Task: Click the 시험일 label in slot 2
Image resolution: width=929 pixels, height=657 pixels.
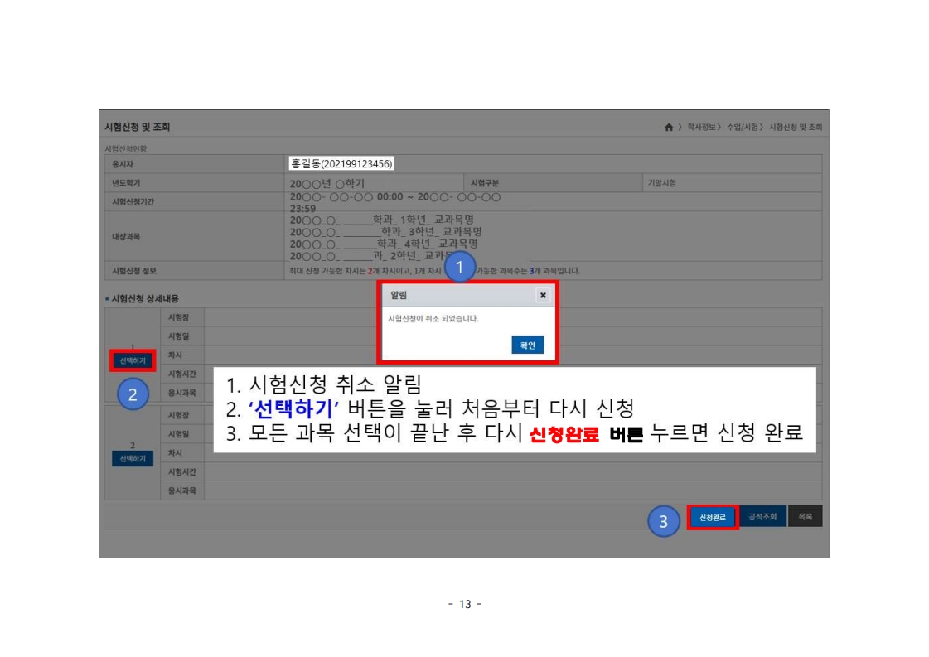Action: click(178, 434)
